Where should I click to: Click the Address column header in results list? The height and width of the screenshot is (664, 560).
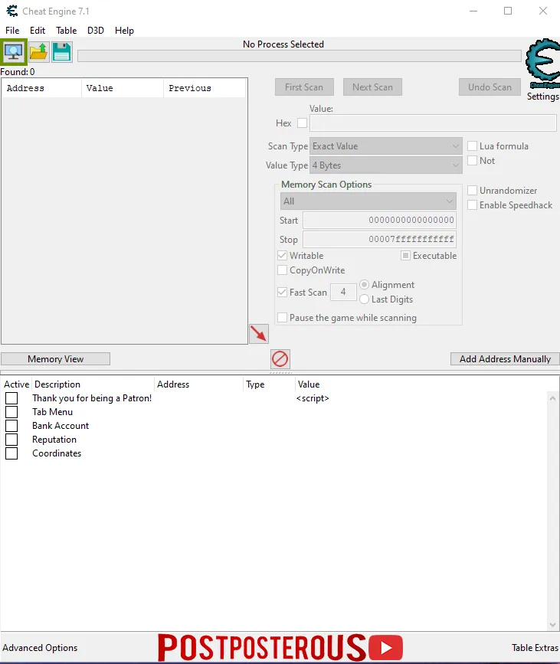pos(41,88)
